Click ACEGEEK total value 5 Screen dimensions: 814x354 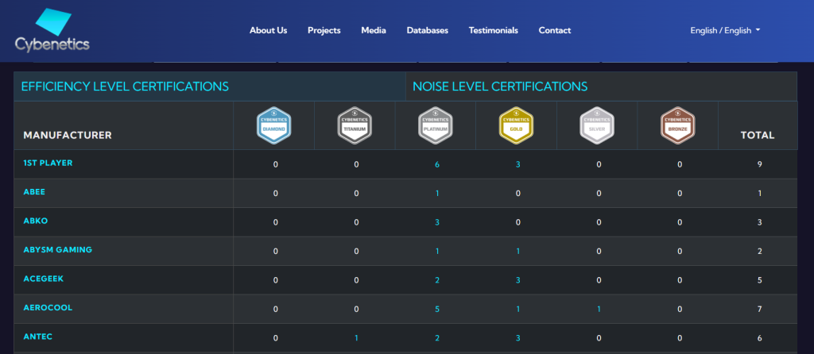coord(759,281)
